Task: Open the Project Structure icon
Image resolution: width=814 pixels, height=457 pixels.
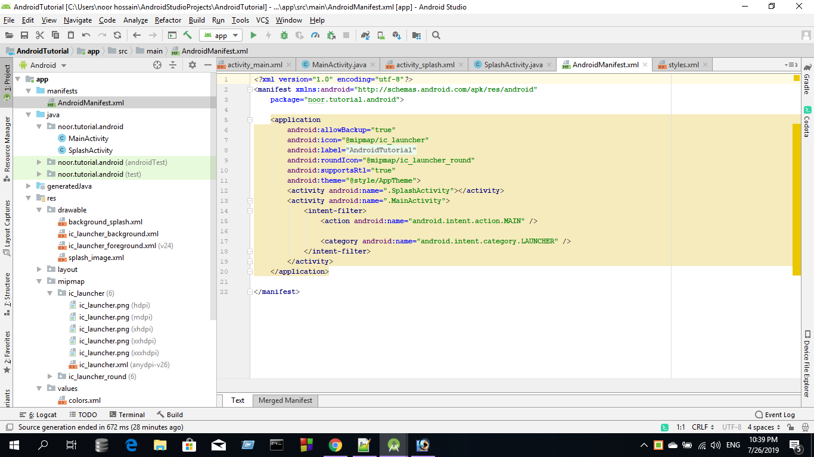Action: (417, 35)
